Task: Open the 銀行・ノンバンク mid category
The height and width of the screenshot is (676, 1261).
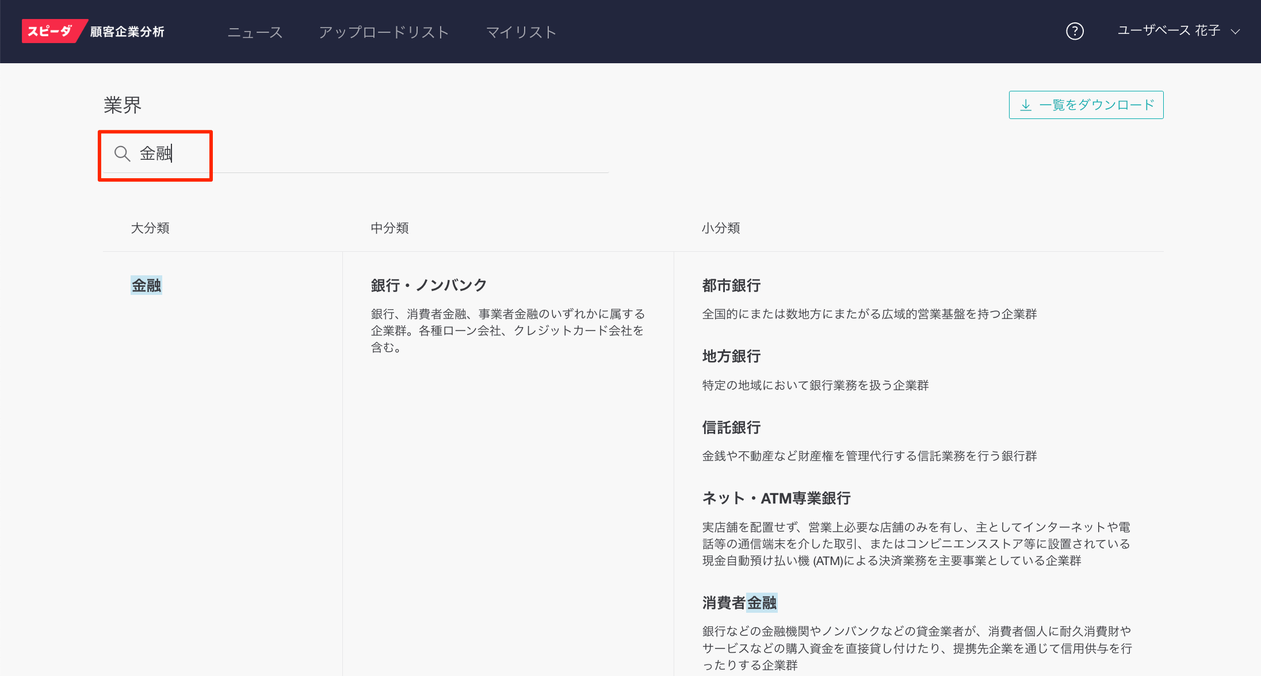Action: [x=429, y=285]
